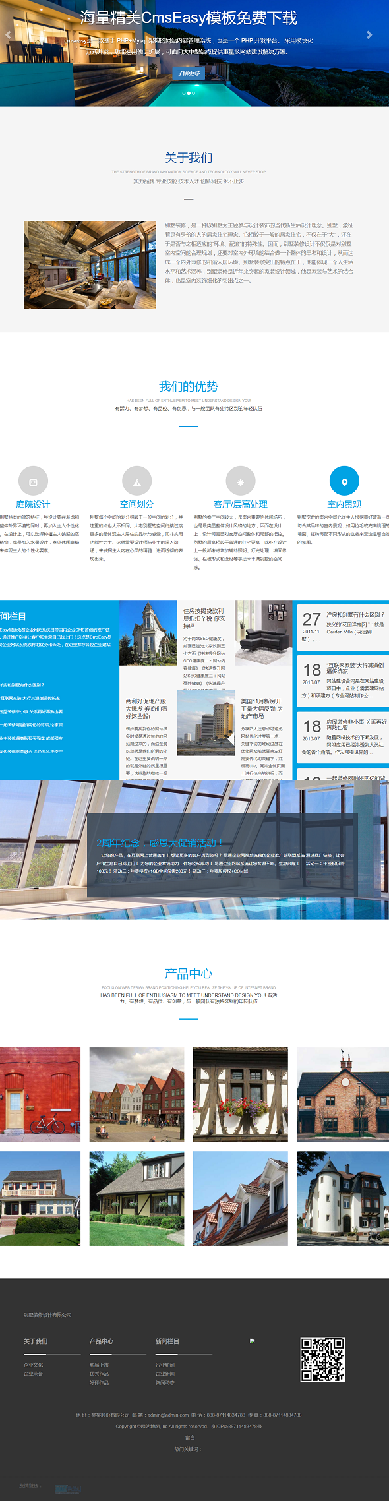Open the 企业荣誉 footer link
389x1501 pixels.
click(x=34, y=1374)
